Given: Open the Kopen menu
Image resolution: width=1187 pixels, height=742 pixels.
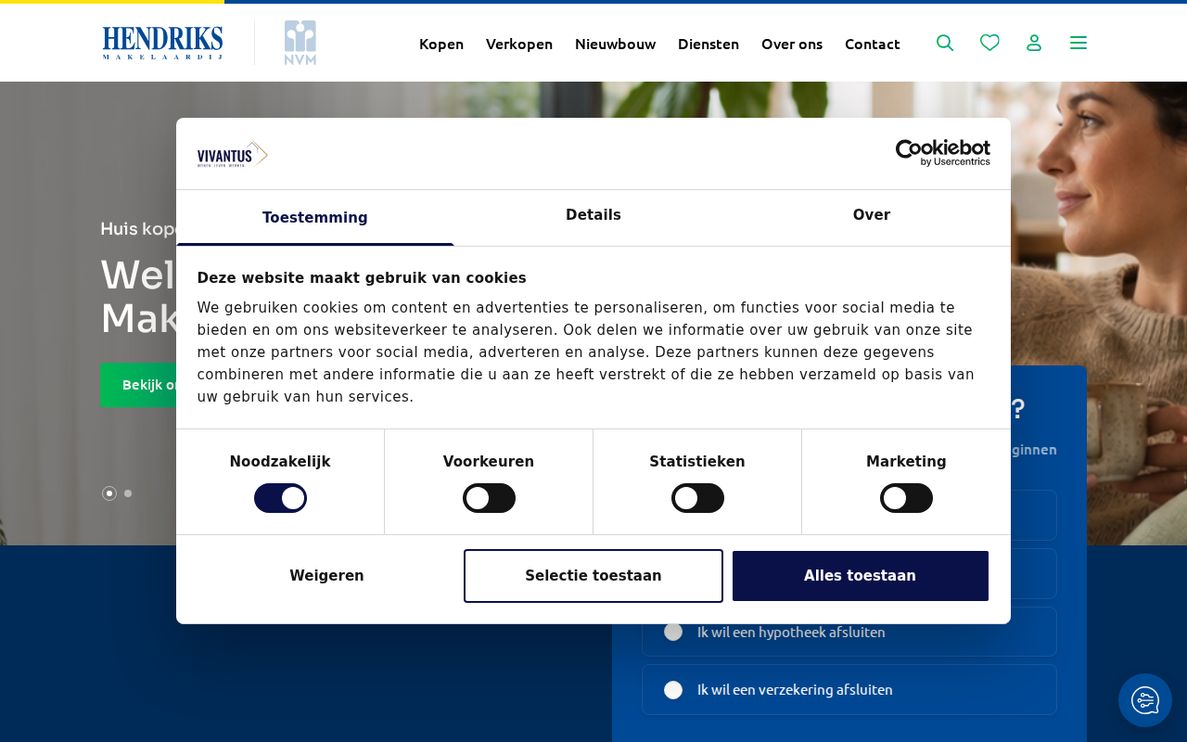Looking at the screenshot, I should (441, 44).
